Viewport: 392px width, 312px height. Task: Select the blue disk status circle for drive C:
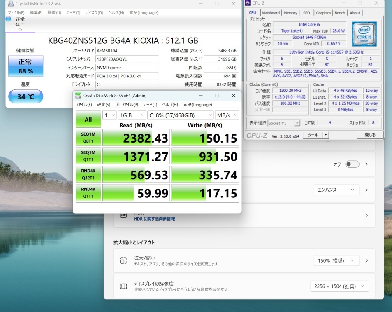8,19
